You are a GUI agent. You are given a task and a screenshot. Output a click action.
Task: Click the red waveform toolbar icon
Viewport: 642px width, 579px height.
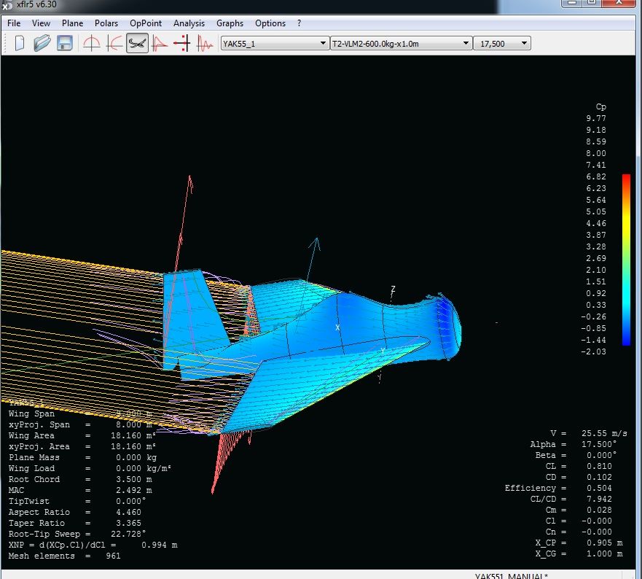point(205,44)
